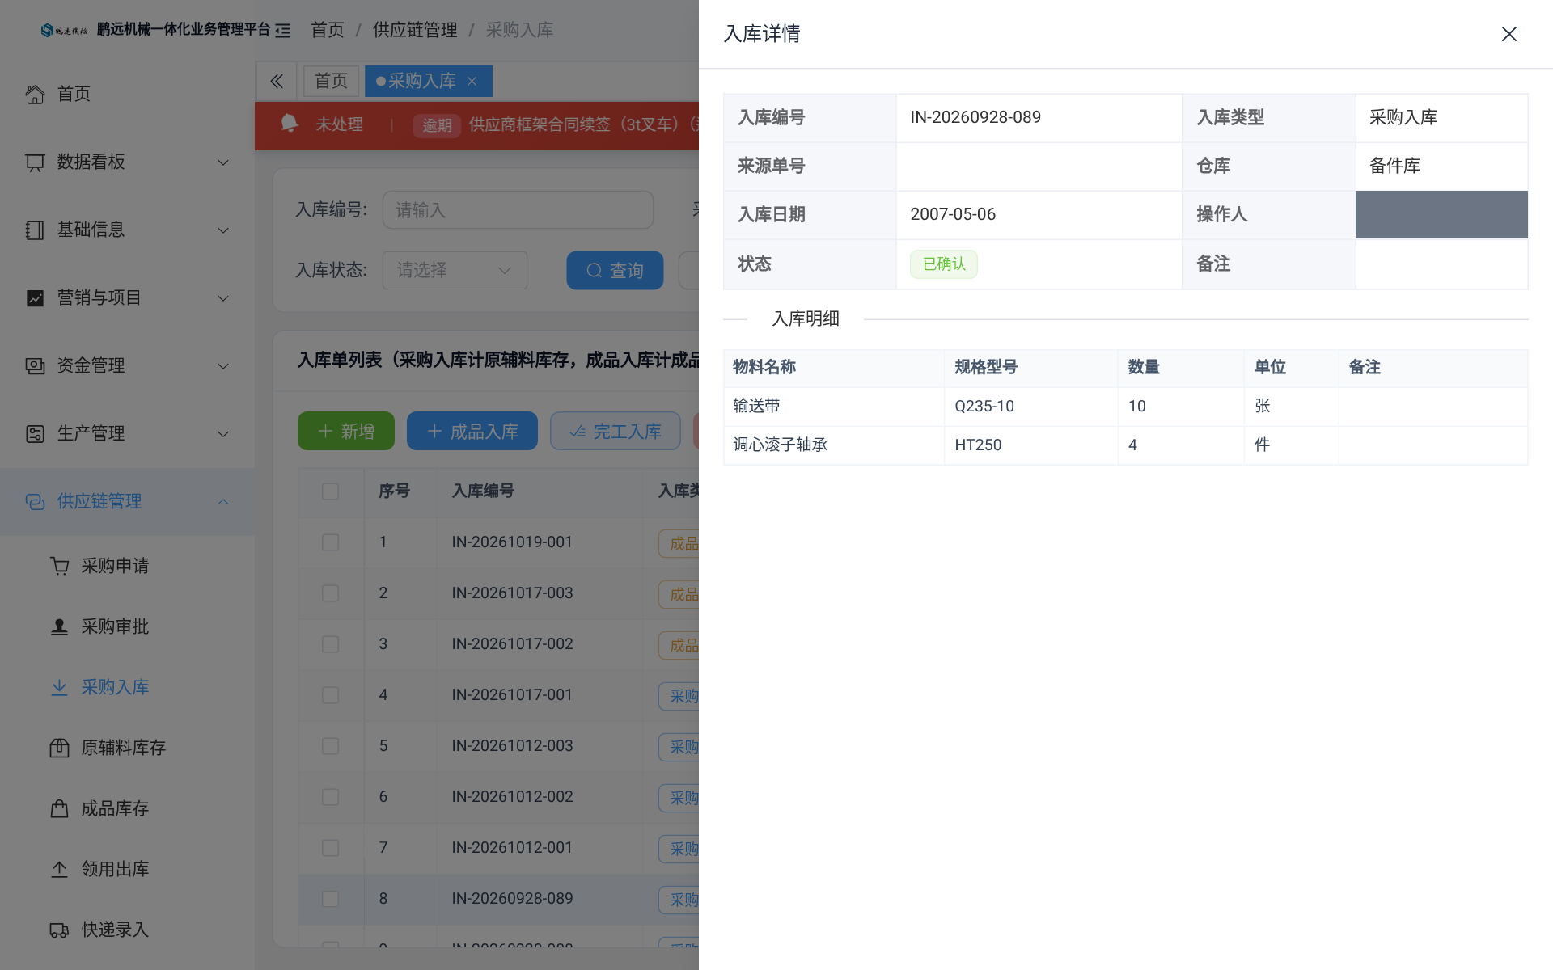The height and width of the screenshot is (970, 1553).
Task: Click the 已确认 status tag
Action: click(x=944, y=264)
